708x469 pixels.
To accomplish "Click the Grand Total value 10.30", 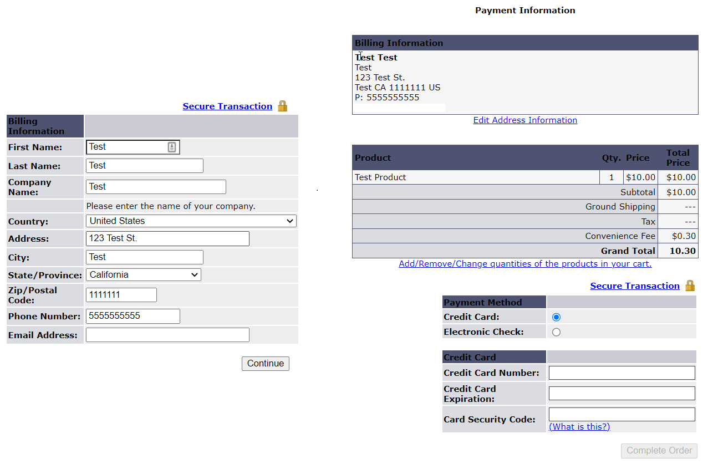I will click(x=682, y=251).
